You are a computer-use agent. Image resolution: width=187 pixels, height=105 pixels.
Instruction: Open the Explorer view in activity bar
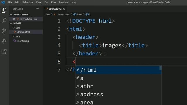4,10
